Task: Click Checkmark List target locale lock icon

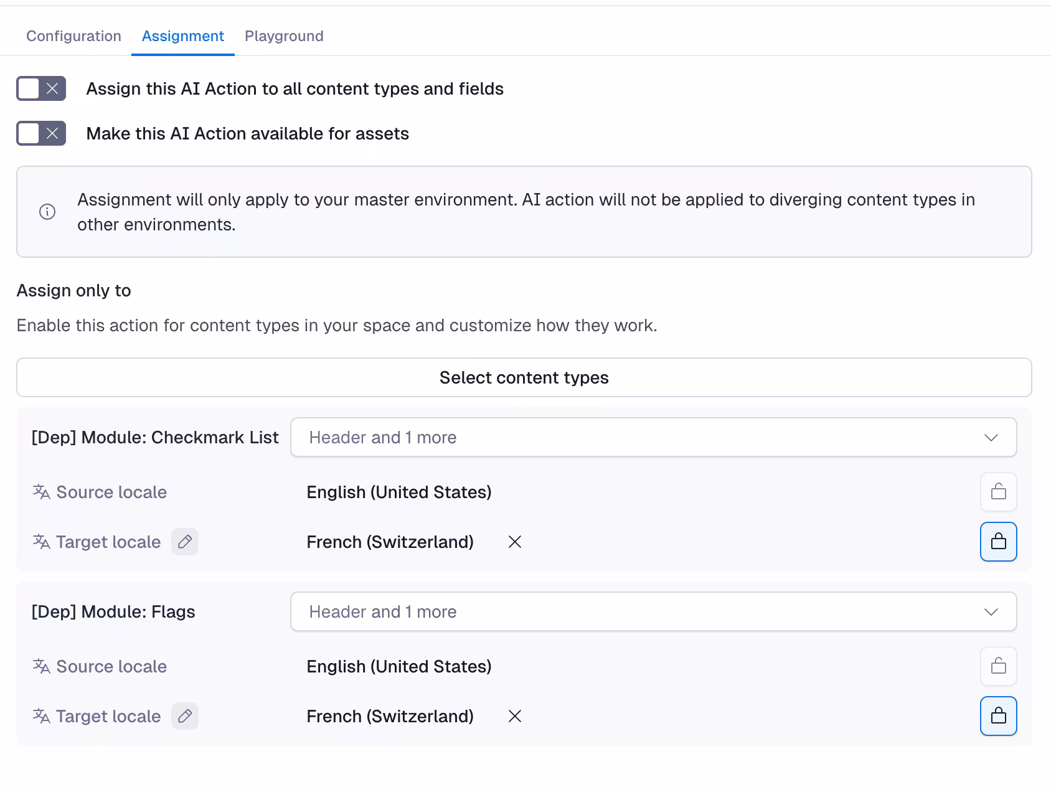Action: pos(999,542)
